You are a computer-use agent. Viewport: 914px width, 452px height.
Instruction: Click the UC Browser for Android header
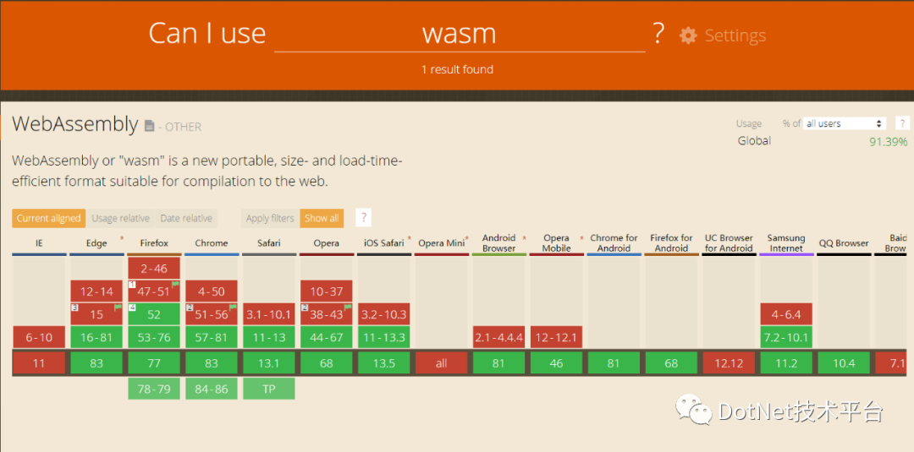[729, 243]
